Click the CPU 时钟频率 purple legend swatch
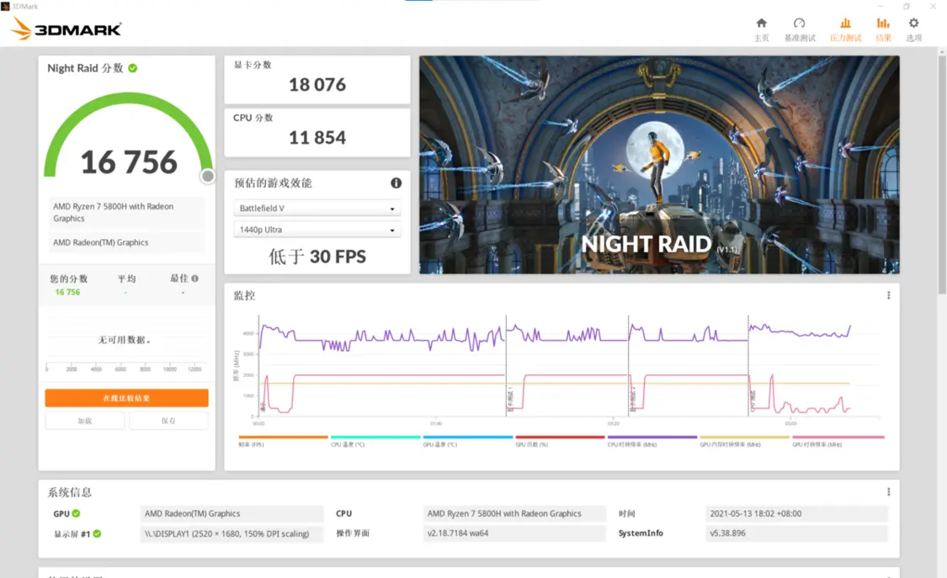Screen dimensions: 947x578 652,437
